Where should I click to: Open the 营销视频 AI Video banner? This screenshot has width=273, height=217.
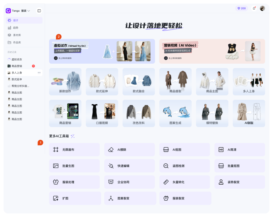[x=212, y=51]
